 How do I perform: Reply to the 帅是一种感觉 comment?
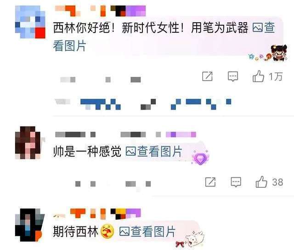(x=236, y=182)
